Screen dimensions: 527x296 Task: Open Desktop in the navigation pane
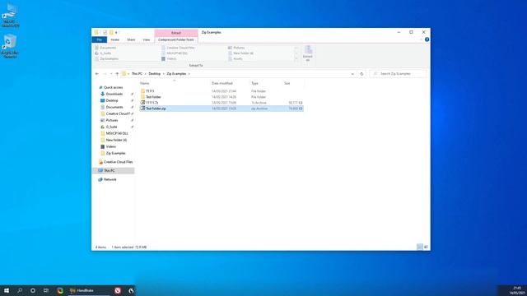point(110,100)
